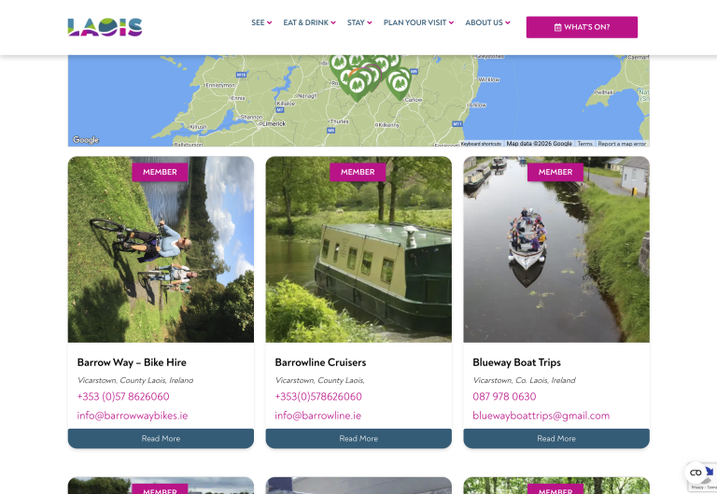
Task: Open map Terms link
Action: pos(584,144)
